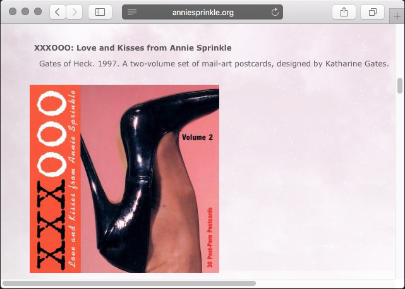Viewport: 405px width, 289px height.
Task: Show all tabs overview
Action: click(x=372, y=12)
